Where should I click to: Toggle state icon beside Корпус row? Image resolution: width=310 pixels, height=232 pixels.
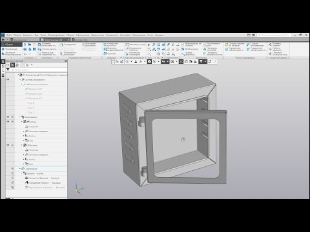pyautogui.click(x=12, y=122)
